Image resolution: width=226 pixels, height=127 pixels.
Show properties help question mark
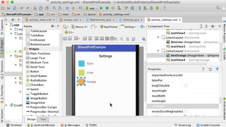[203, 69]
